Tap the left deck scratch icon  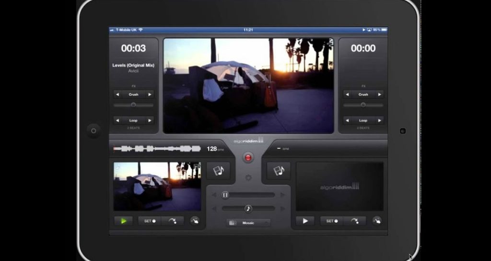point(195,221)
